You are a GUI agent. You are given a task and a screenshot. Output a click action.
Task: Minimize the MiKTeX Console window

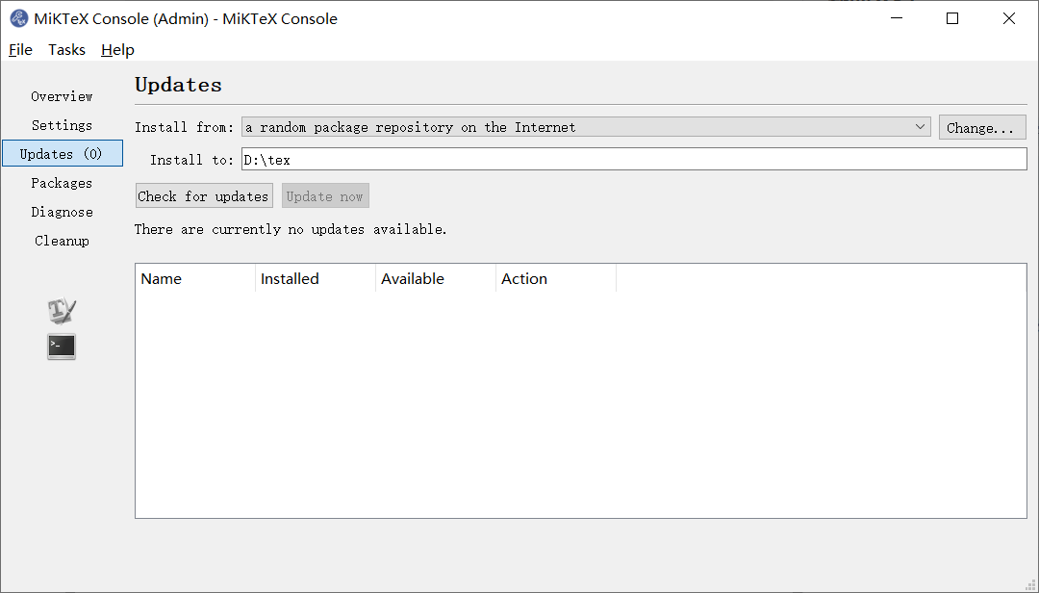click(896, 18)
